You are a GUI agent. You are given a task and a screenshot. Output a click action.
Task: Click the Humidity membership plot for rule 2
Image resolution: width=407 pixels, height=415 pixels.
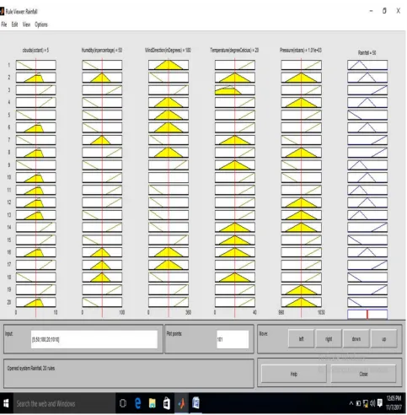pos(102,78)
